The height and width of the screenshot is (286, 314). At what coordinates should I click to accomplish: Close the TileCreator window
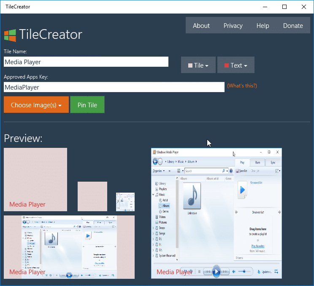click(x=303, y=7)
